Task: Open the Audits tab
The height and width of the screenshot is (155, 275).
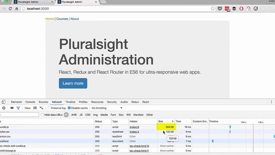Action: point(124,102)
